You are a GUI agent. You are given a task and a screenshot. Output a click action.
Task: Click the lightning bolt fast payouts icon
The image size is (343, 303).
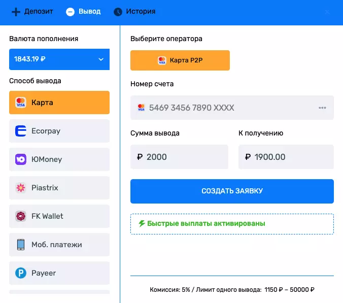[142, 223]
